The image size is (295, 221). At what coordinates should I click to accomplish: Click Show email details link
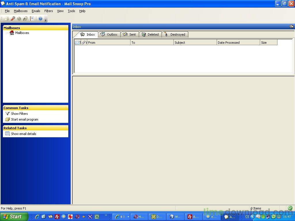24,134
